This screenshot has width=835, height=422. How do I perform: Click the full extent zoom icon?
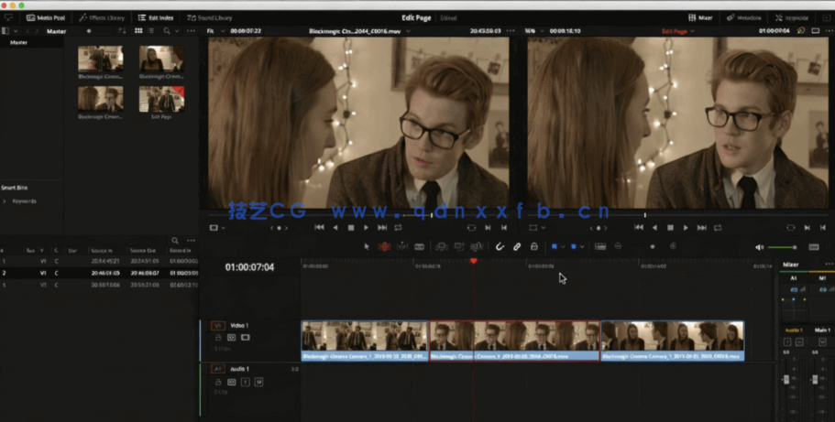(600, 246)
